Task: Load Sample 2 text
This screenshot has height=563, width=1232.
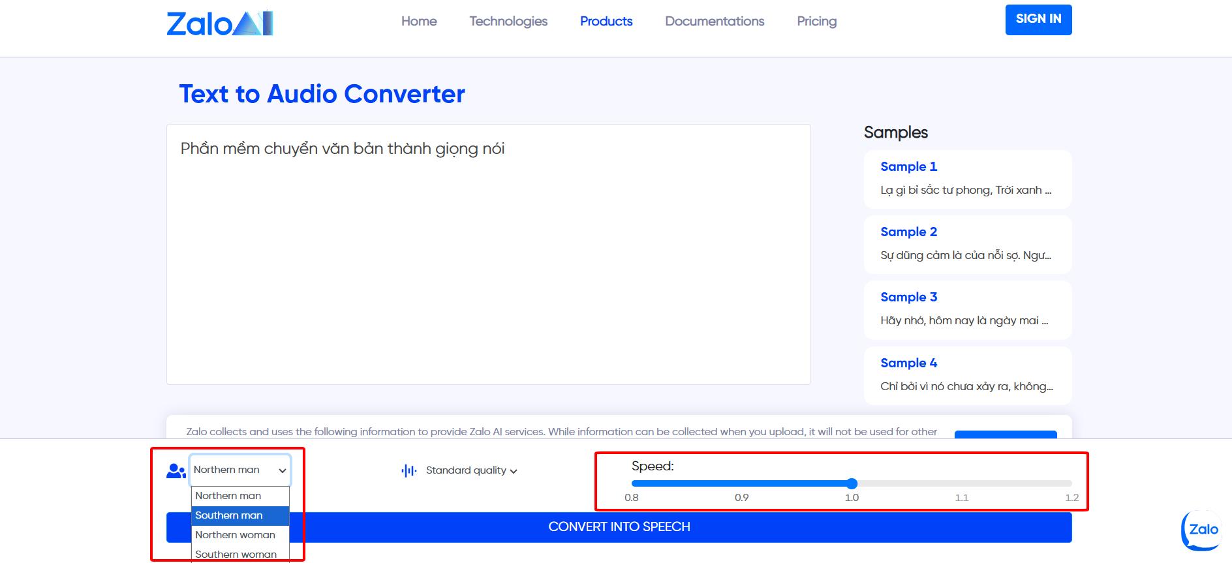Action: click(x=968, y=244)
